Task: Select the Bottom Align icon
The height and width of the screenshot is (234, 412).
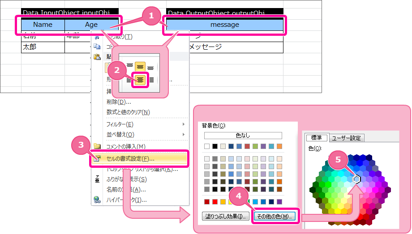Action: (150, 68)
